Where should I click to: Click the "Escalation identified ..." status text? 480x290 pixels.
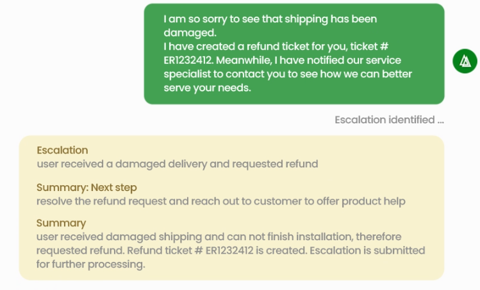click(389, 119)
